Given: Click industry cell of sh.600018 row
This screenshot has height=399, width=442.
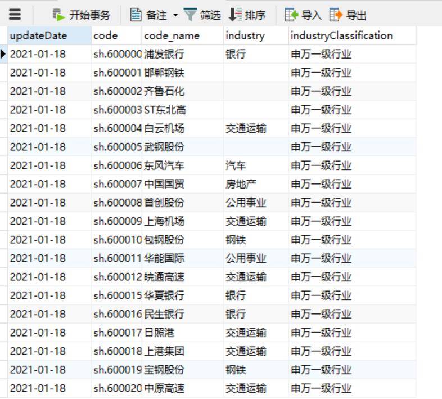Looking at the screenshot, I should 256,351.
